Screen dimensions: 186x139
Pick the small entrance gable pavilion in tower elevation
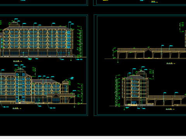[56, 98]
